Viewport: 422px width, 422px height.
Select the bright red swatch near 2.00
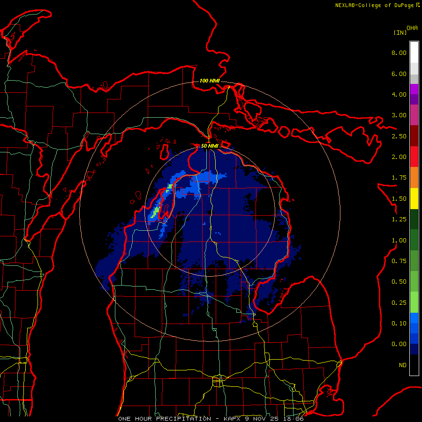414,157
